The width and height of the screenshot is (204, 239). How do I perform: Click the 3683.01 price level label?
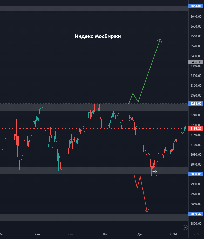click(196, 6)
